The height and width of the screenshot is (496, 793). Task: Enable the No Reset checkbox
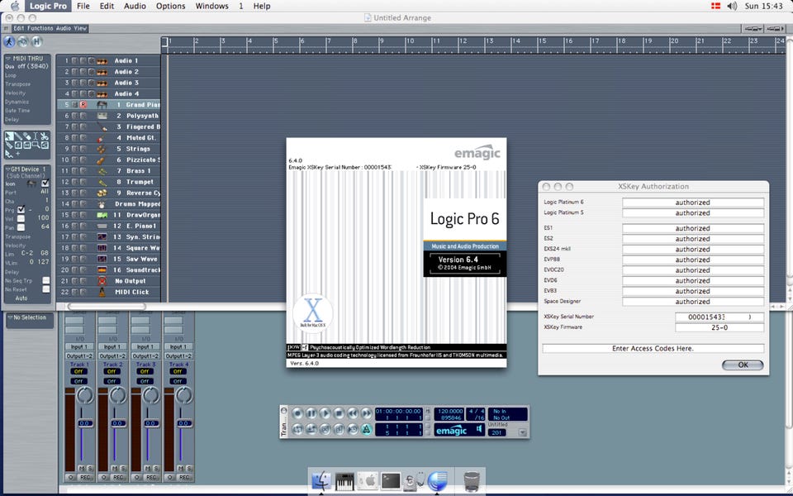(46, 289)
